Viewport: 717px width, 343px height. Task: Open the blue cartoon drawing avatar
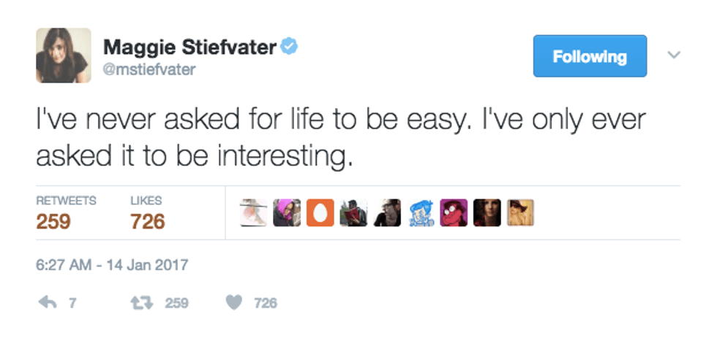pyautogui.click(x=420, y=212)
